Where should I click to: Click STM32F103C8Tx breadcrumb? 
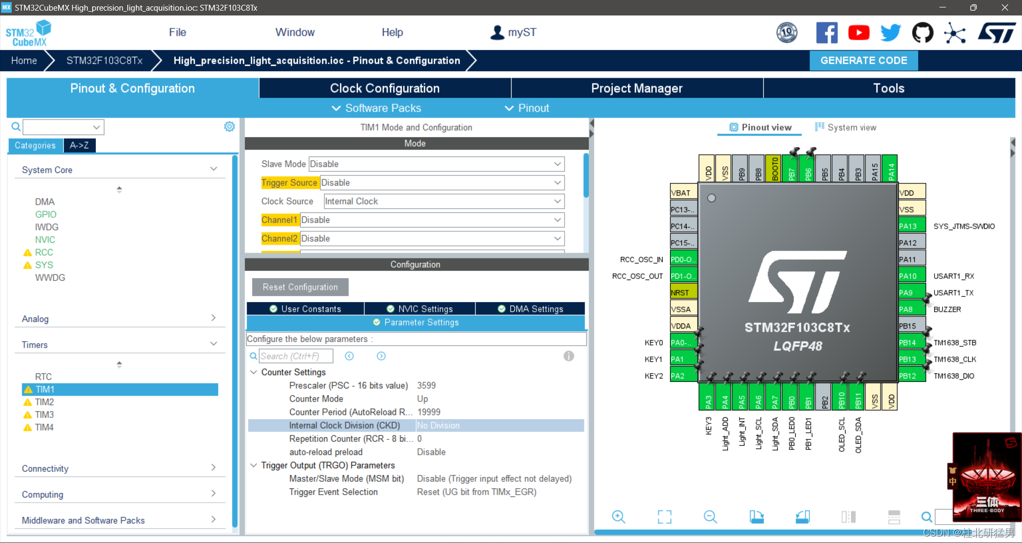(104, 61)
